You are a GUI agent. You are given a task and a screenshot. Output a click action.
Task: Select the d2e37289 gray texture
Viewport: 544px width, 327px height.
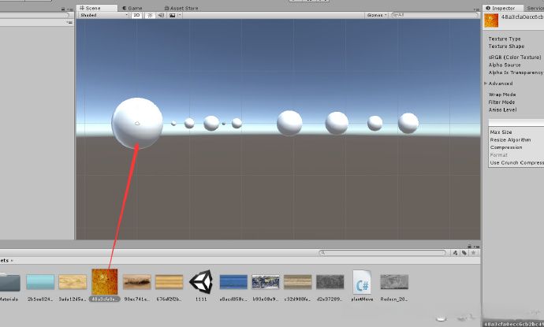coord(330,286)
